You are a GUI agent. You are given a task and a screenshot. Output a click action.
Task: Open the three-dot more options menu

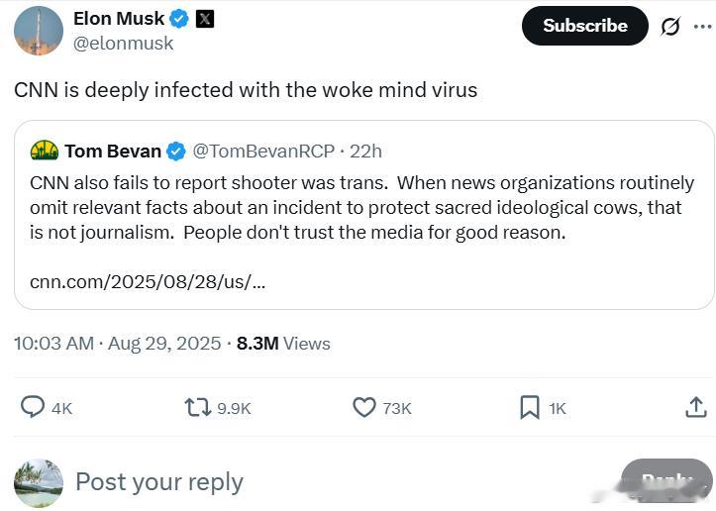703,26
